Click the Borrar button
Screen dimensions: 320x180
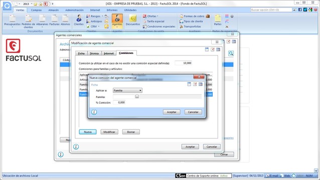point(131,132)
